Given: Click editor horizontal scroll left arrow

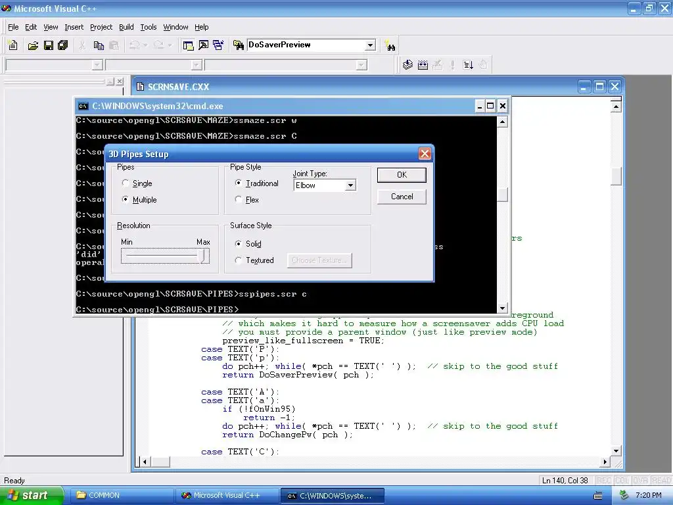Looking at the screenshot, I should pos(145,462).
